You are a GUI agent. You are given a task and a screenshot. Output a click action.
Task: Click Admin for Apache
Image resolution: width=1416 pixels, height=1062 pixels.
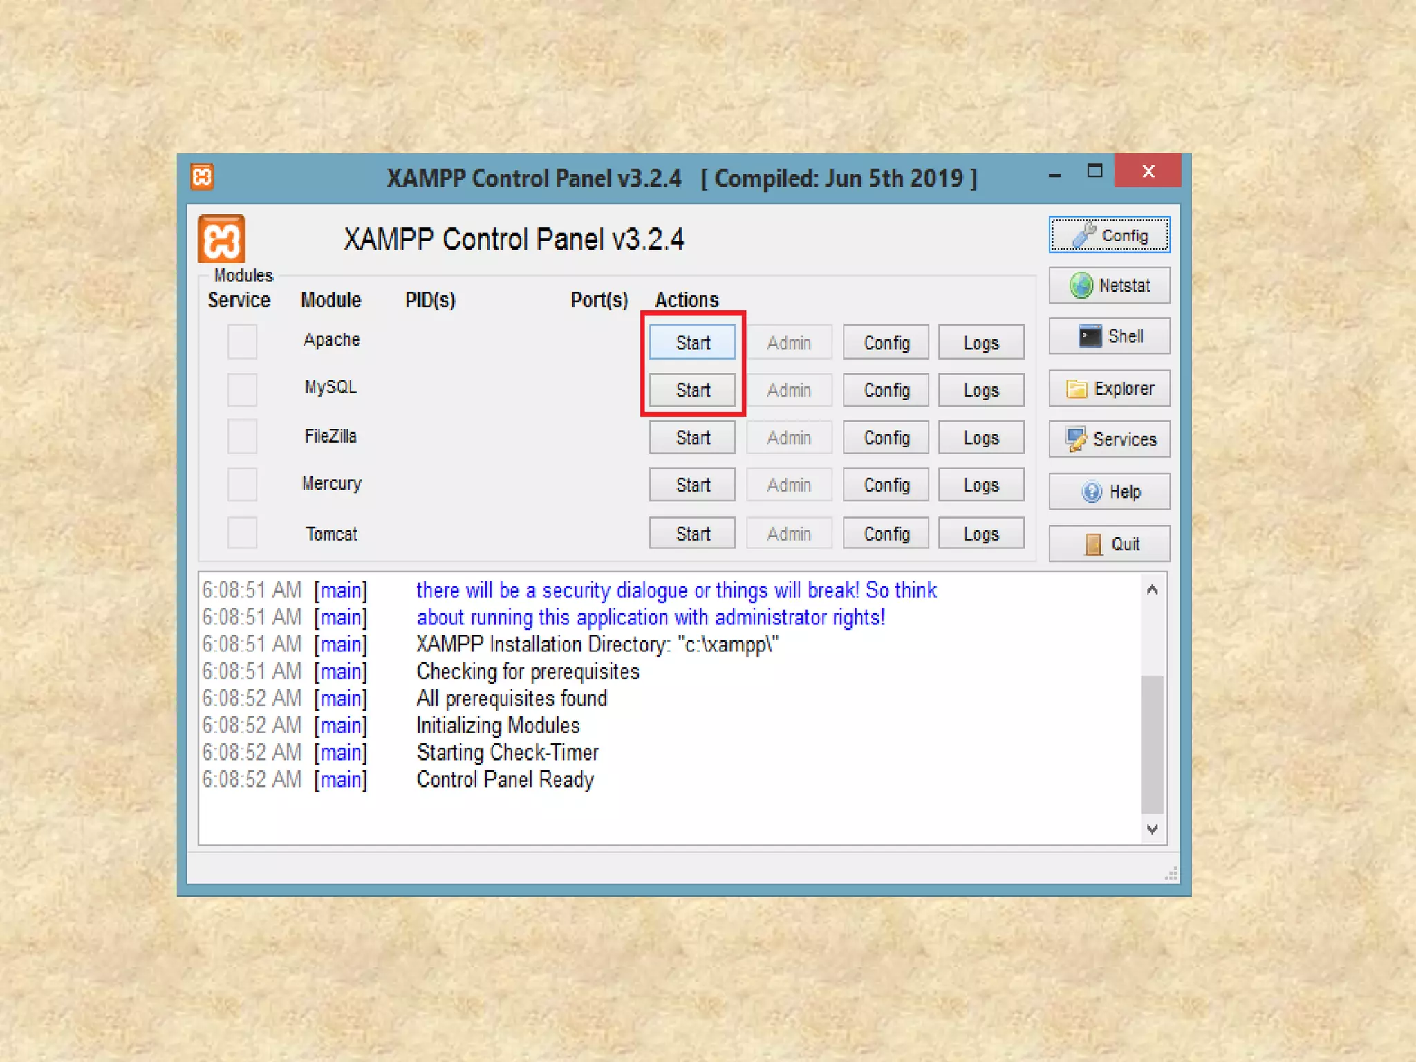click(789, 342)
